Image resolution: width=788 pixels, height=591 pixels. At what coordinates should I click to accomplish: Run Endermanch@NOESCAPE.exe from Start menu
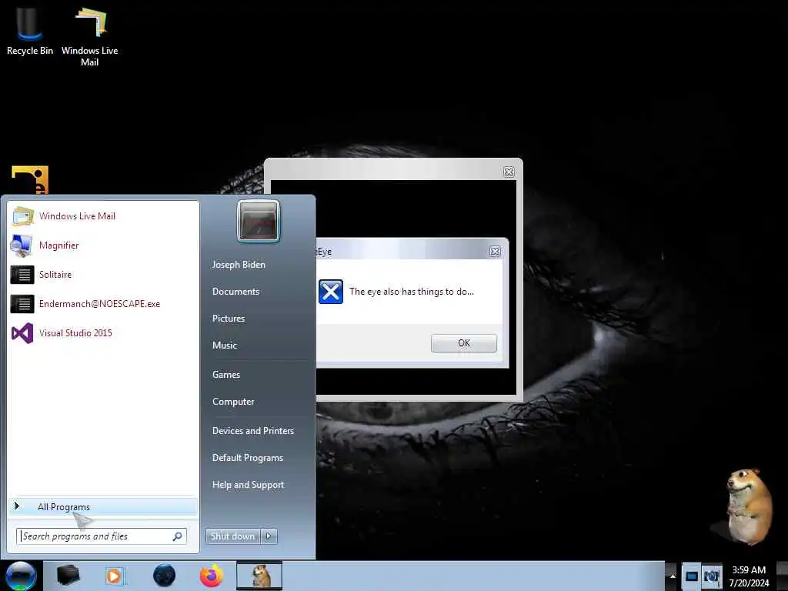[x=103, y=303]
